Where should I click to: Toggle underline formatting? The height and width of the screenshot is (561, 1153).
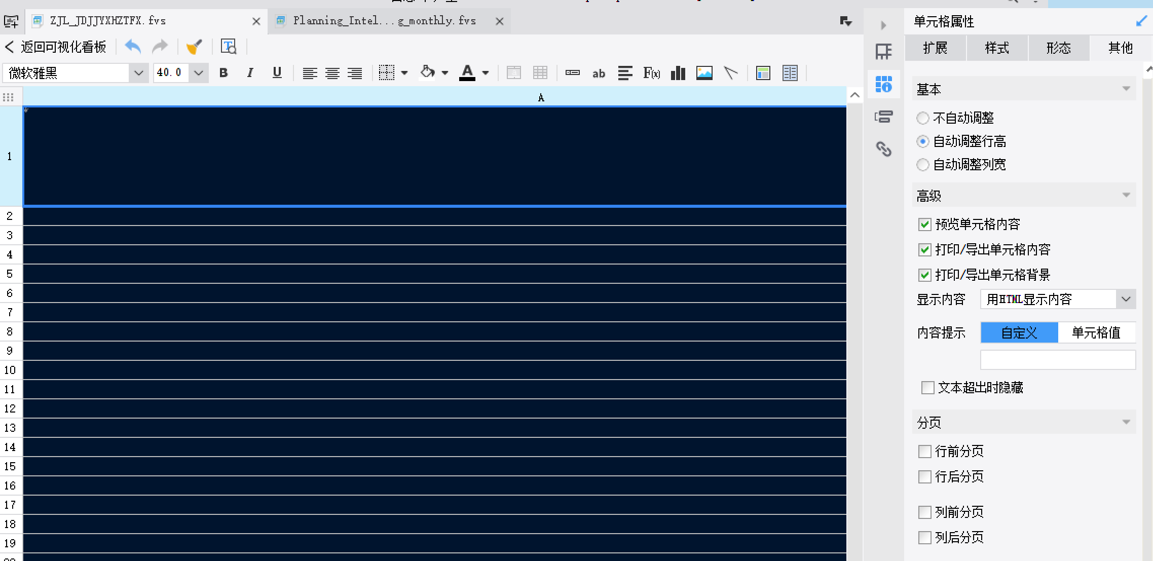[277, 73]
